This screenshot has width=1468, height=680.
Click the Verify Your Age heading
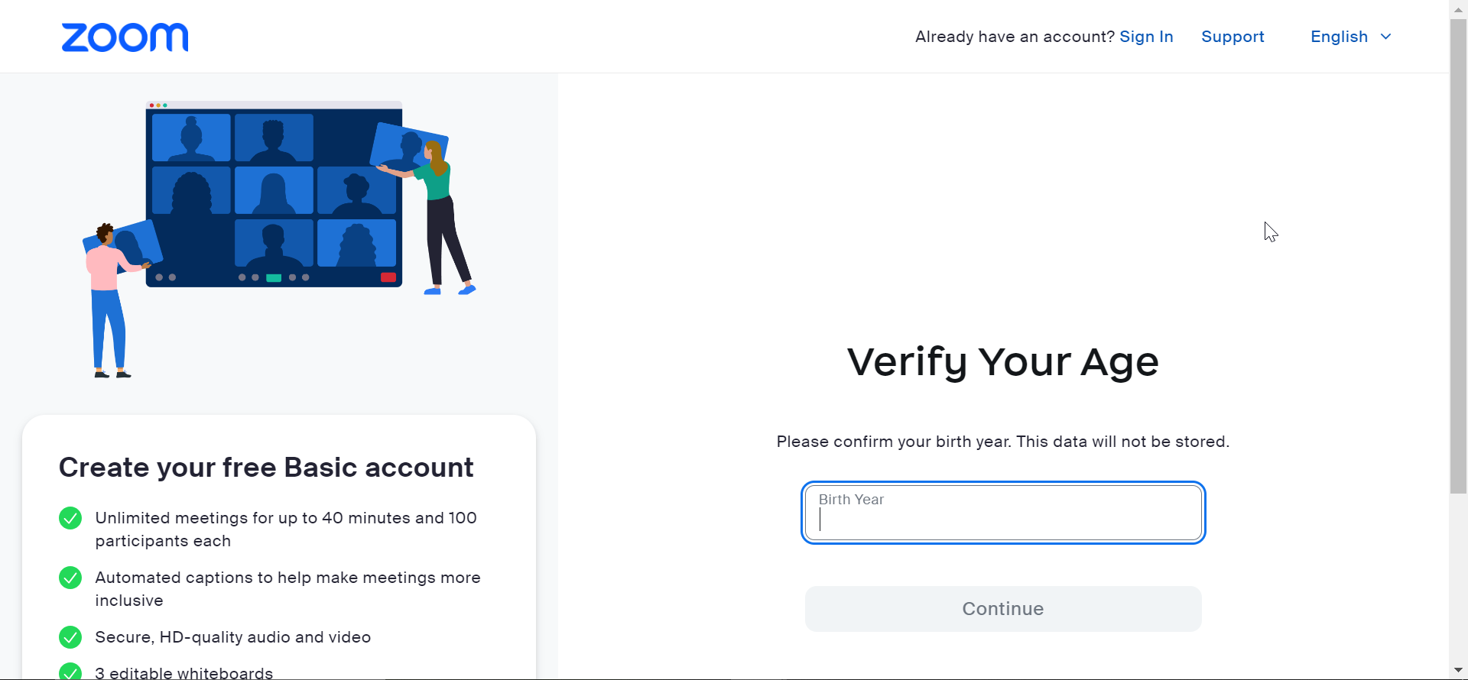[1002, 361]
